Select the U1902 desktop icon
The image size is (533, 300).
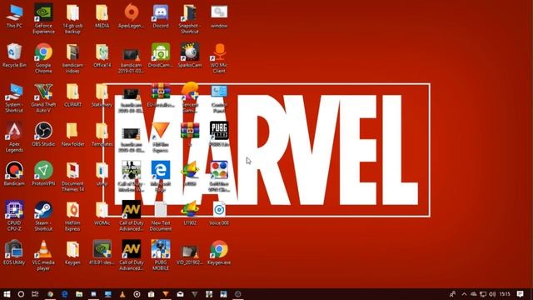tap(190, 213)
